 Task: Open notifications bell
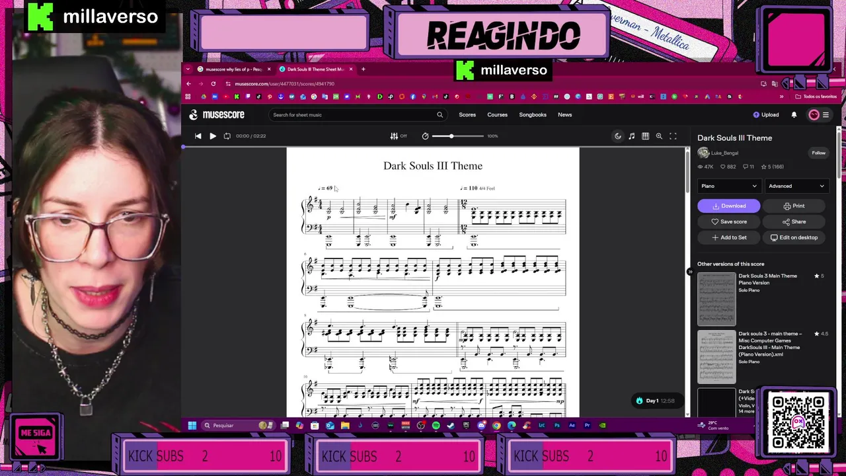pyautogui.click(x=794, y=114)
